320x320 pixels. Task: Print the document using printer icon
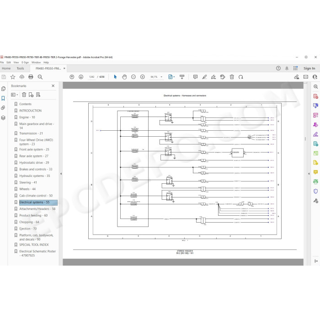click(x=31, y=77)
